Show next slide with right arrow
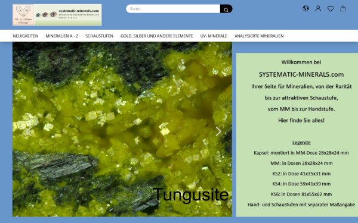The width and height of the screenshot is (358, 223). tap(218, 131)
